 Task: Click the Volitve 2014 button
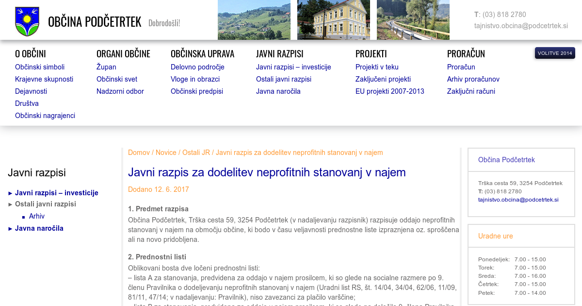(x=554, y=53)
